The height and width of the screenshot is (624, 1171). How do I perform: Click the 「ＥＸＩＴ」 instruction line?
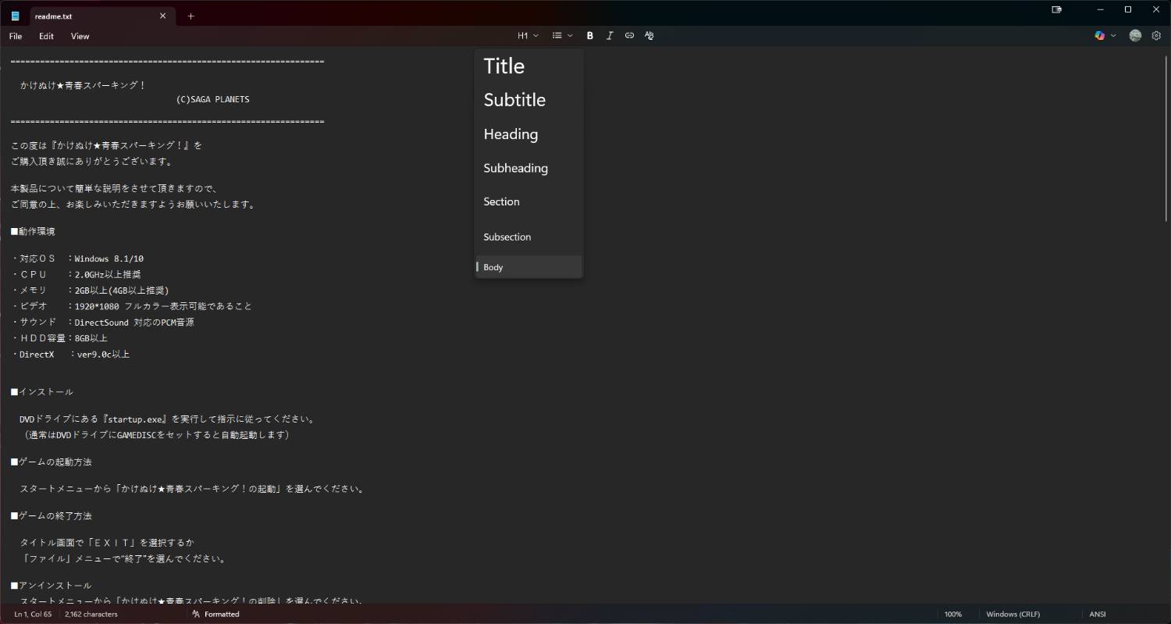click(107, 543)
